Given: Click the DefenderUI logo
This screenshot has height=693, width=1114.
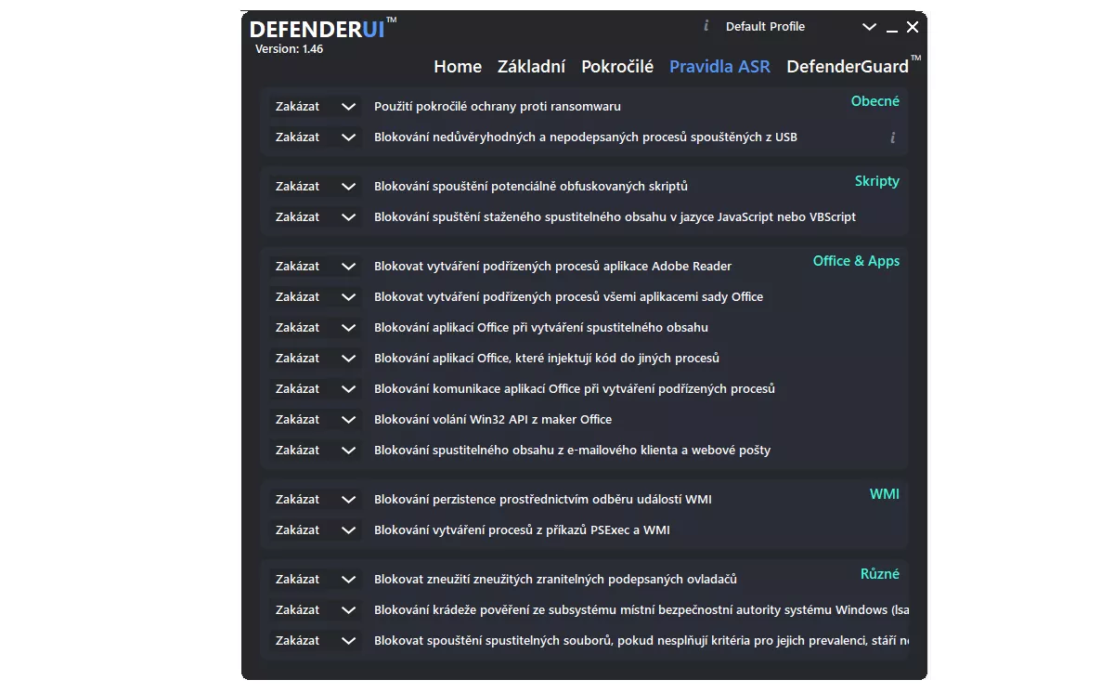Looking at the screenshot, I should (x=322, y=29).
